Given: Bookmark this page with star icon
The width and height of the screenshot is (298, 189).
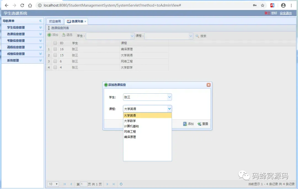Looking at the screenshot, I should tap(262, 5).
